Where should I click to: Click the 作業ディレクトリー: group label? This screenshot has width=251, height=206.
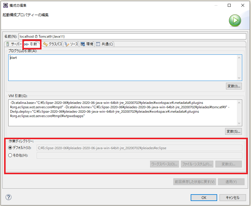(x=21, y=141)
